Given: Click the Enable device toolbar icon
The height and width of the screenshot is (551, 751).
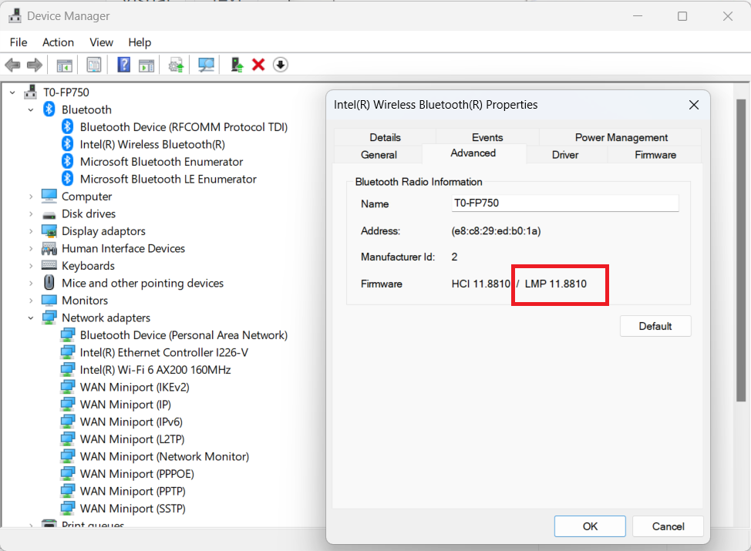Looking at the screenshot, I should [237, 65].
